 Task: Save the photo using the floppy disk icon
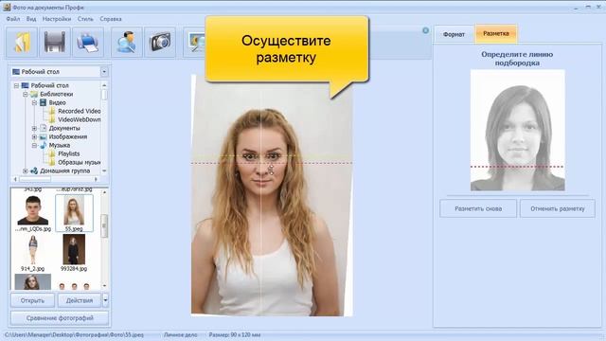55,42
